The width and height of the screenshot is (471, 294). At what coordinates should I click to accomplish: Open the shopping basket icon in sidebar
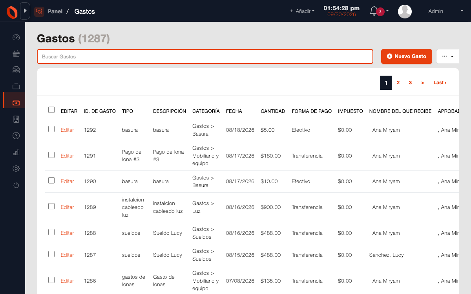[16, 54]
